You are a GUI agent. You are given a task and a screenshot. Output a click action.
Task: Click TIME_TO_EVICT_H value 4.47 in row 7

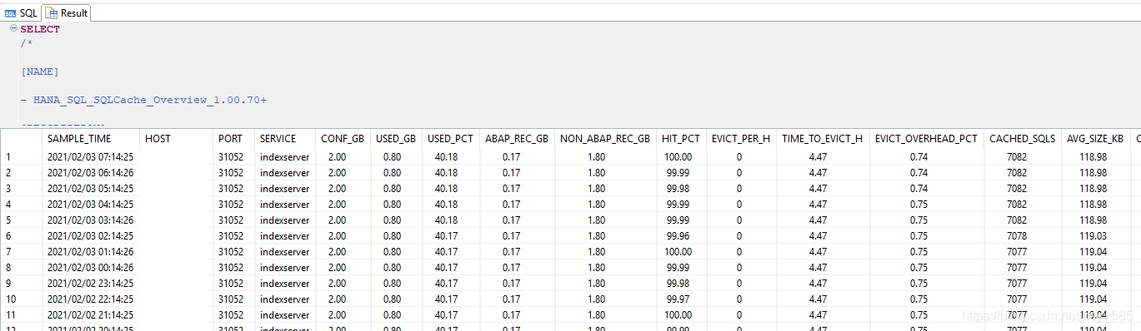(x=818, y=251)
